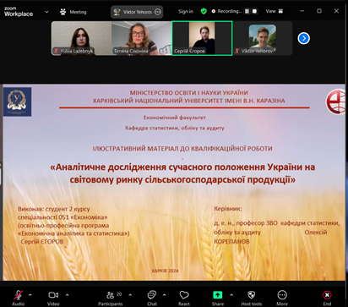Expand share options arrow next to Share
This screenshot has width=348, height=307.
[x=231, y=295]
